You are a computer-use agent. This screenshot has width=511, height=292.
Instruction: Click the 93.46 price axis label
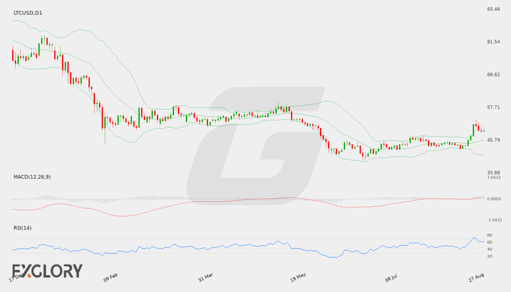coord(493,9)
